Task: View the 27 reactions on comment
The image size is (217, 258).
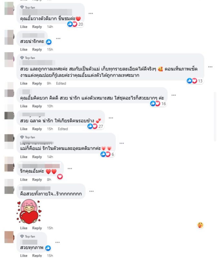Action: coord(95,126)
